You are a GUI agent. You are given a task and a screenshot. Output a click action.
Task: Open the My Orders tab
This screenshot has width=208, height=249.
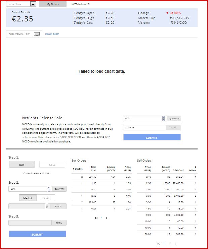point(52,4)
